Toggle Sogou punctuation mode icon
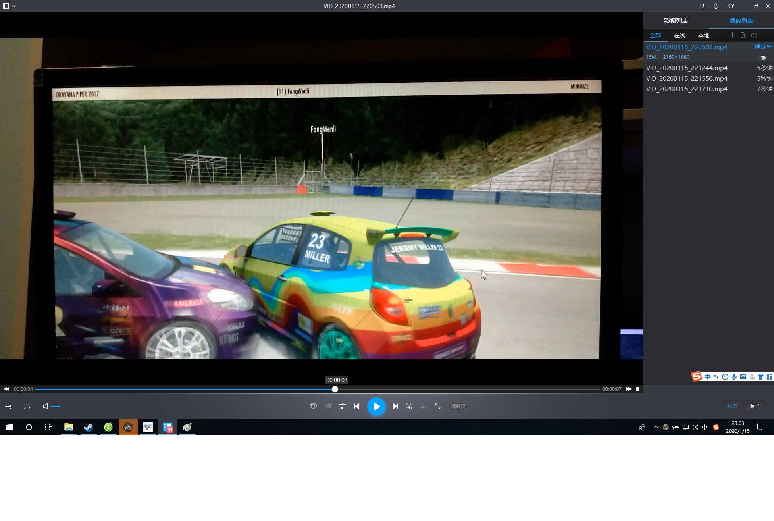The height and width of the screenshot is (521, 774). [716, 377]
